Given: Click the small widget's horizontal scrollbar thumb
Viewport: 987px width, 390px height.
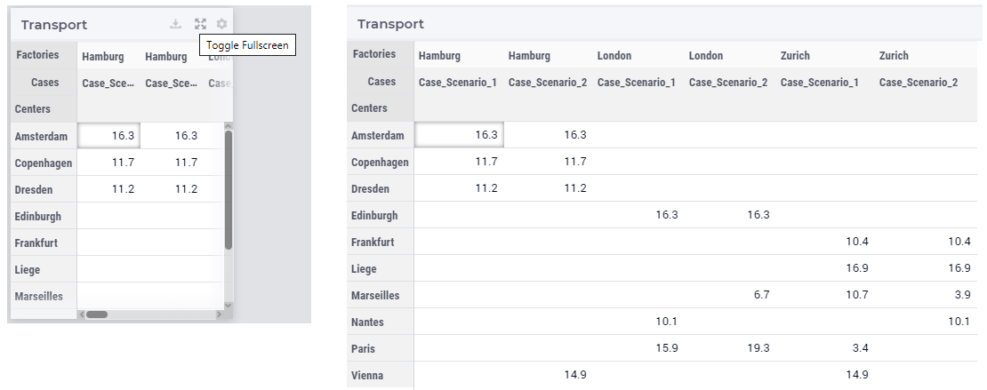Looking at the screenshot, I should (x=97, y=314).
